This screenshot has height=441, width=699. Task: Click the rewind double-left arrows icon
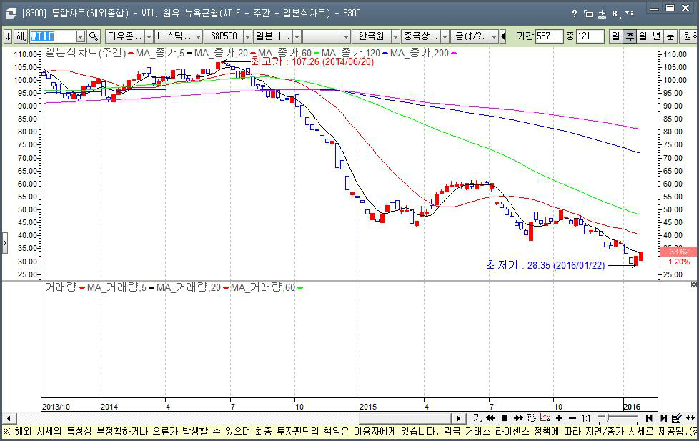(491, 418)
